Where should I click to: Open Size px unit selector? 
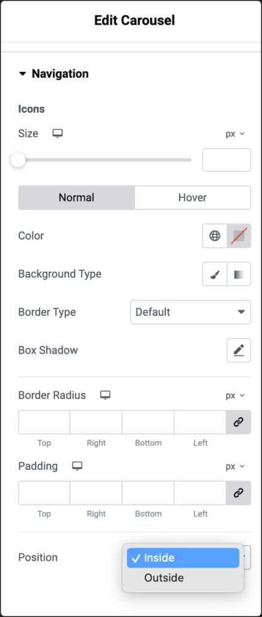pyautogui.click(x=235, y=134)
